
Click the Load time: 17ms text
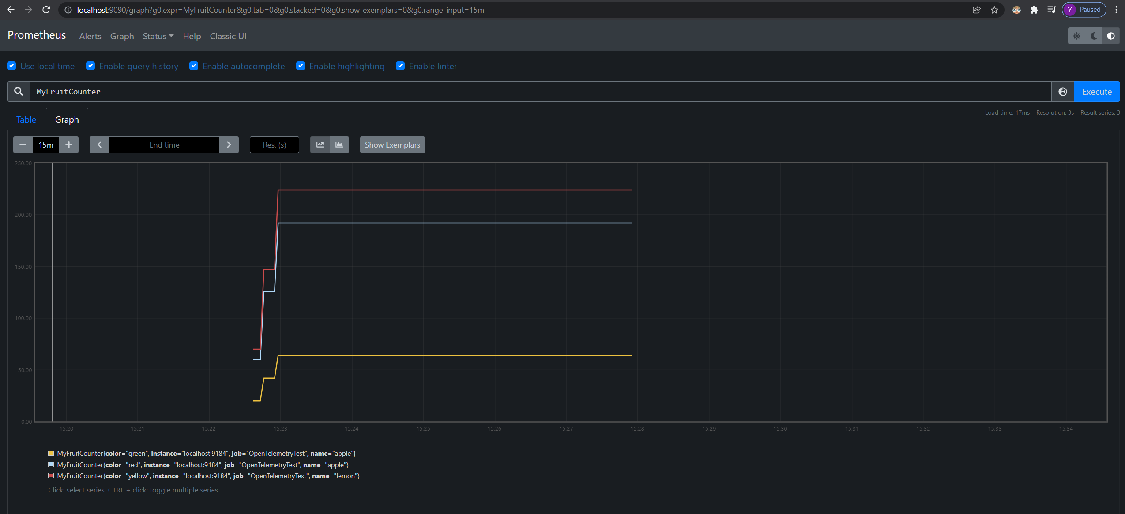tap(1007, 112)
